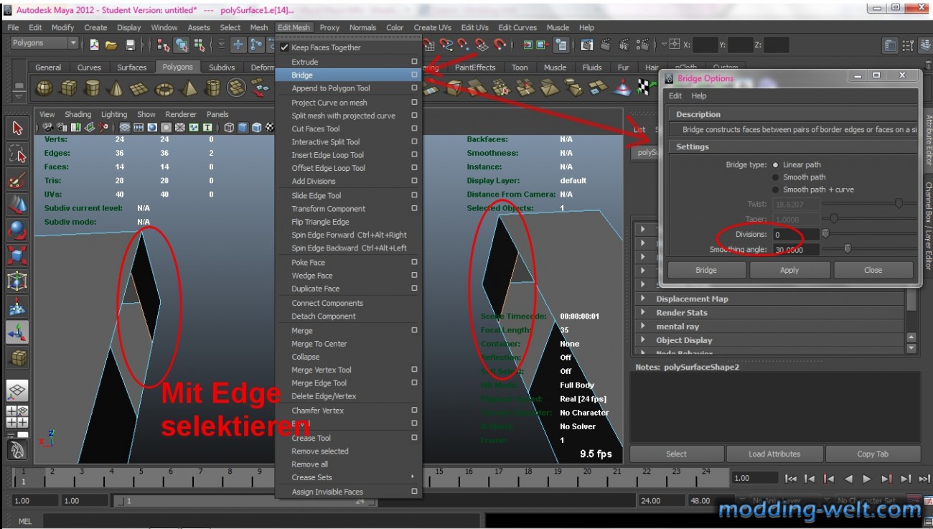Adjust the Divisions slider
This screenshot has height=529, width=933.
[x=825, y=234]
